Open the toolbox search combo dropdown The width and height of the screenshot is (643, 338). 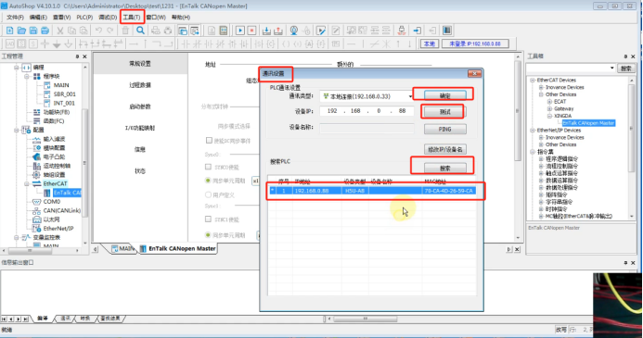611,68
